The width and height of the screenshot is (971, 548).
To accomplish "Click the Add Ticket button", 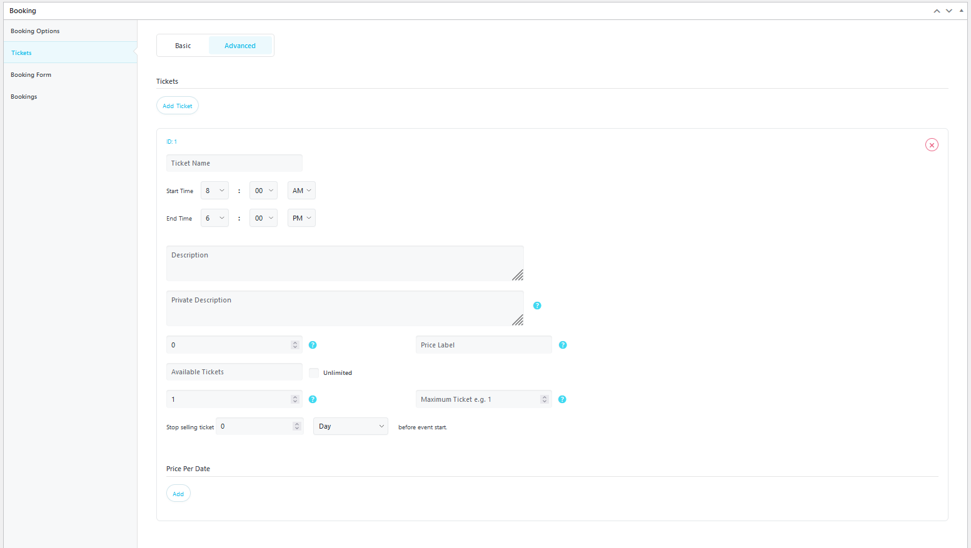I will [178, 106].
